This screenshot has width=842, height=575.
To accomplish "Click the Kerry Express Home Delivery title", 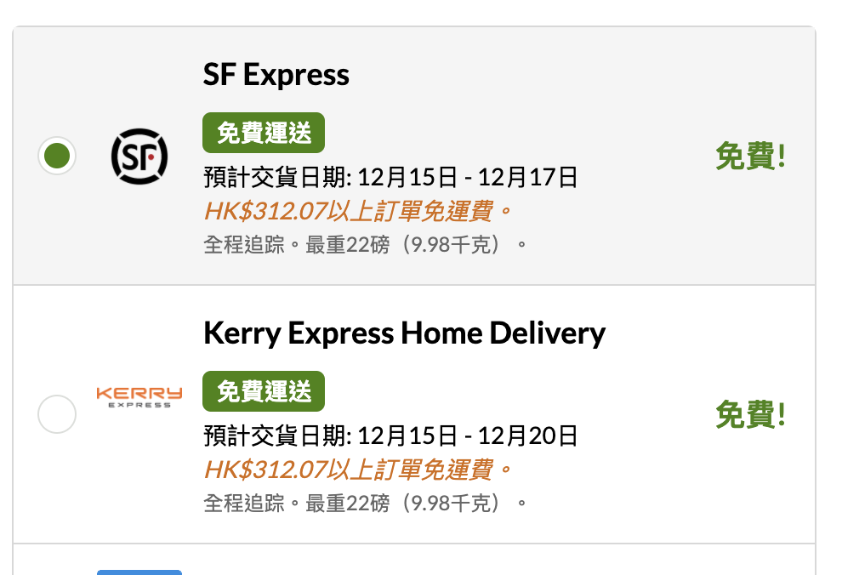I will point(404,333).
